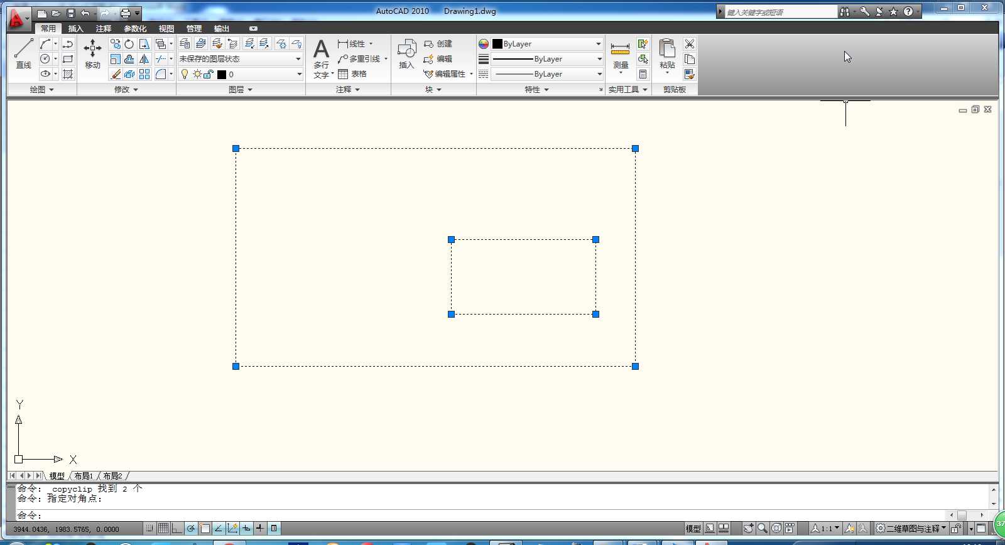The width and height of the screenshot is (1005, 545).
Task: Toggle Polar tracking in status bar
Action: tap(191, 529)
